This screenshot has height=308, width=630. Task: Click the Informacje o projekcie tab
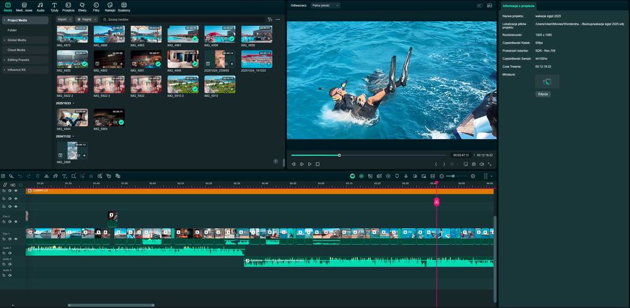click(518, 6)
